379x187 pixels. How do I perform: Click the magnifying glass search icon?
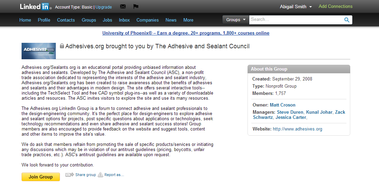[x=347, y=20]
